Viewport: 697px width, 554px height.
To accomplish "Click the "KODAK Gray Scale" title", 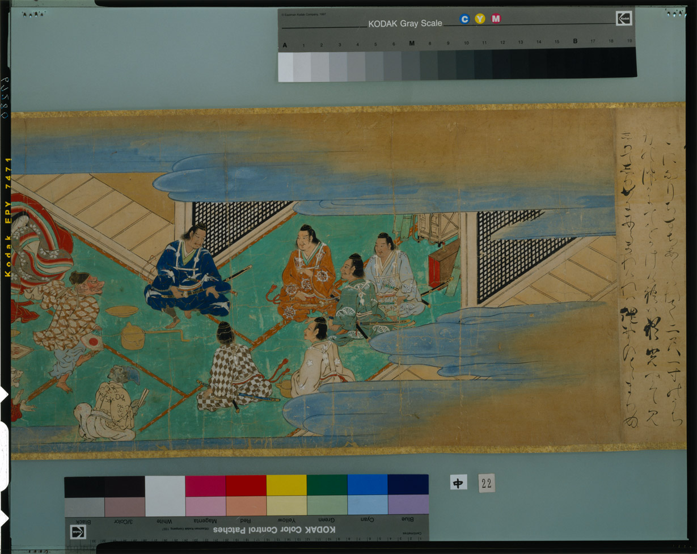I will point(405,24).
